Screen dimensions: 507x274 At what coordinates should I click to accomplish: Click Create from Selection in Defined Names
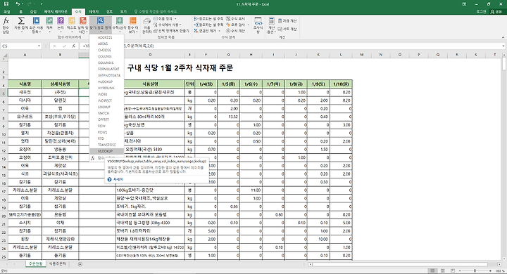[x=171, y=31]
